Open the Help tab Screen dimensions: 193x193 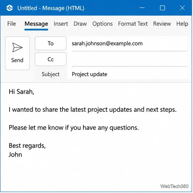182,24
